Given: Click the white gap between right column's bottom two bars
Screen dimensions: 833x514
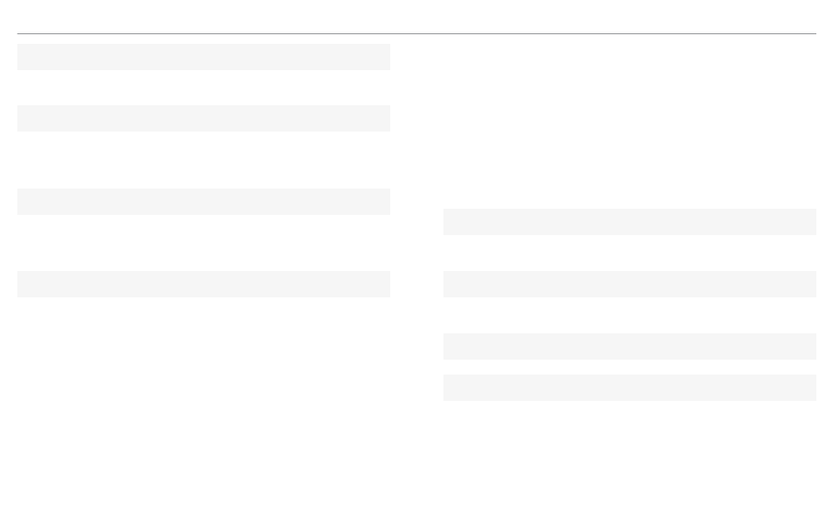Looking at the screenshot, I should click(x=630, y=367).
